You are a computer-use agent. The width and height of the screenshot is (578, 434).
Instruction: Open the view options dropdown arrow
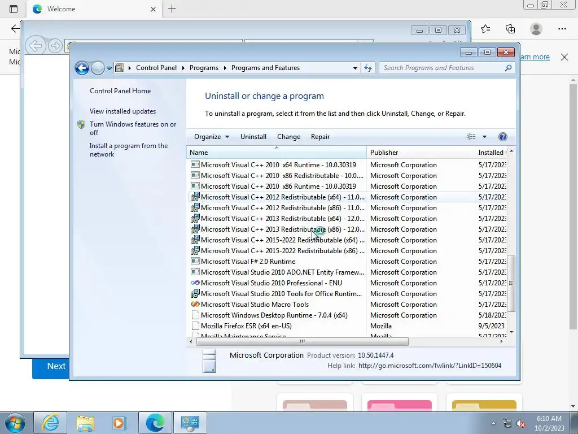(x=484, y=137)
